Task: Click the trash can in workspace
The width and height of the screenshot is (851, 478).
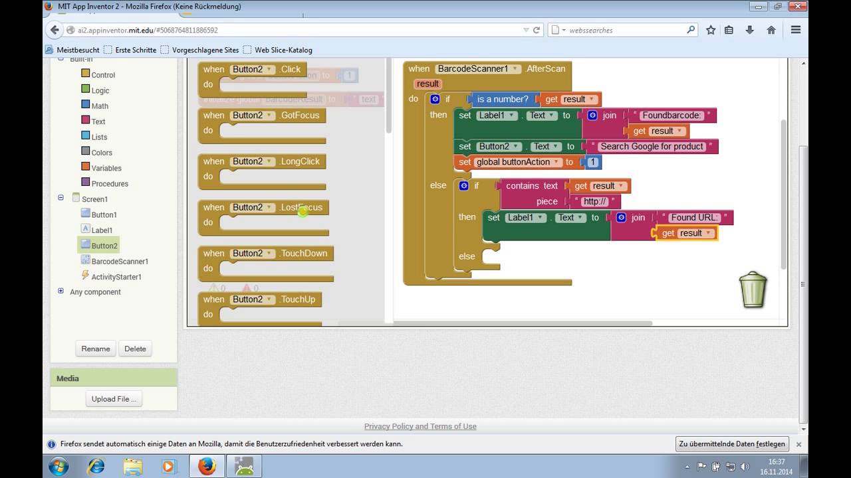Action: (753, 289)
